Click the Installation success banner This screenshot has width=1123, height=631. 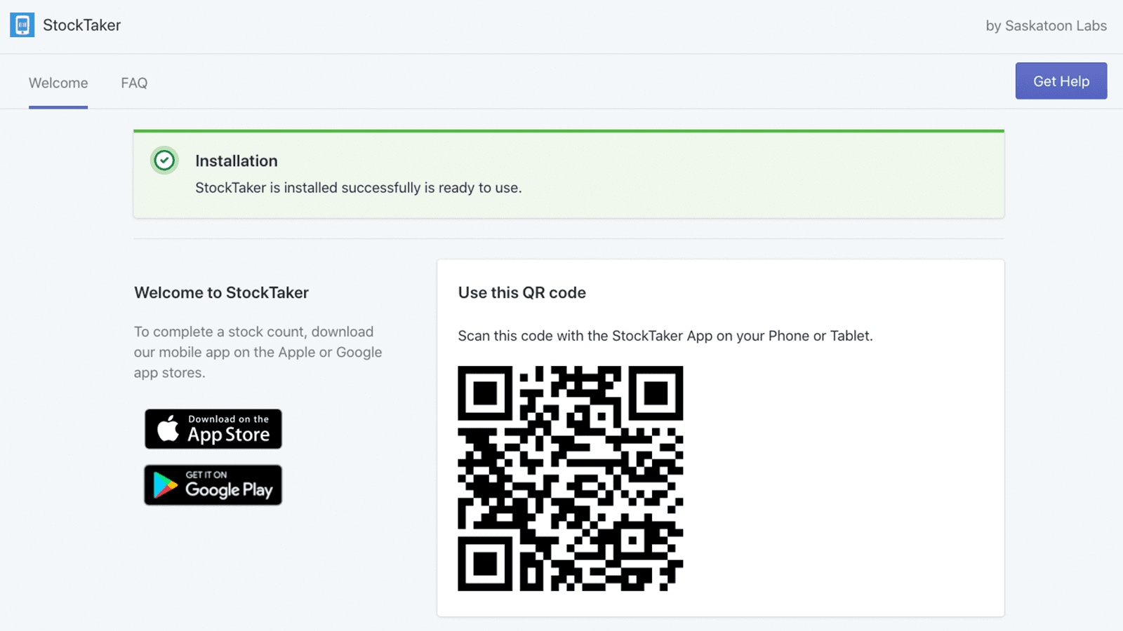coord(569,174)
